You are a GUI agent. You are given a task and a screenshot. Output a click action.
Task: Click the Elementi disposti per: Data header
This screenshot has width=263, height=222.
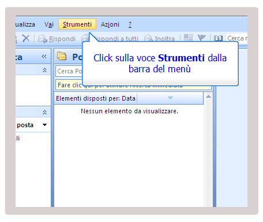96,98
